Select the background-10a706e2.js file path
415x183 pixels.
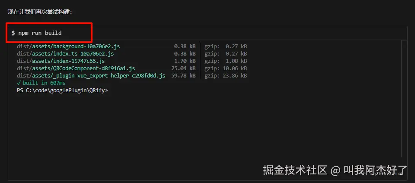tap(68, 47)
